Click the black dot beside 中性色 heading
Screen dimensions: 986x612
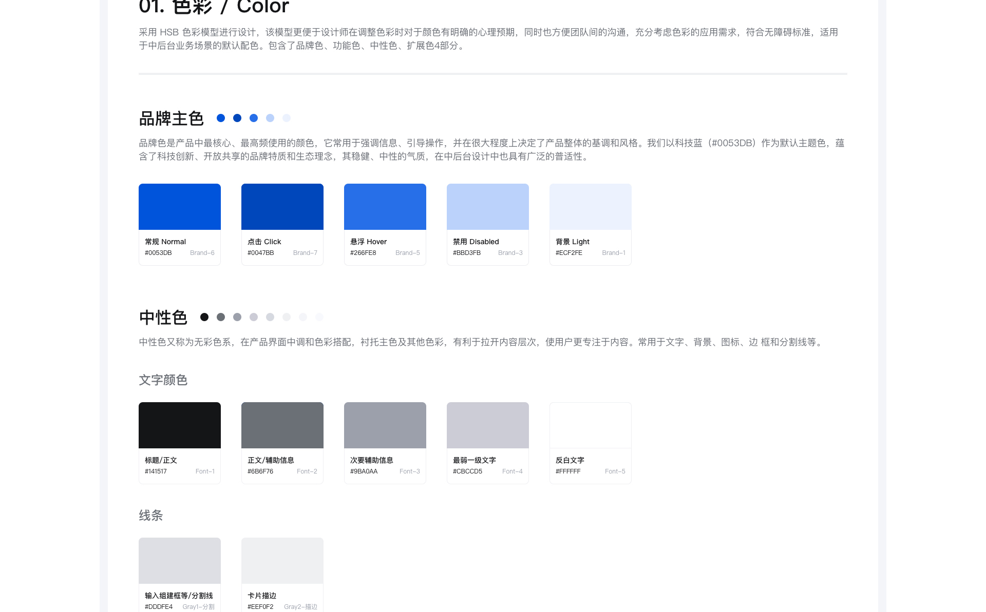click(x=204, y=317)
